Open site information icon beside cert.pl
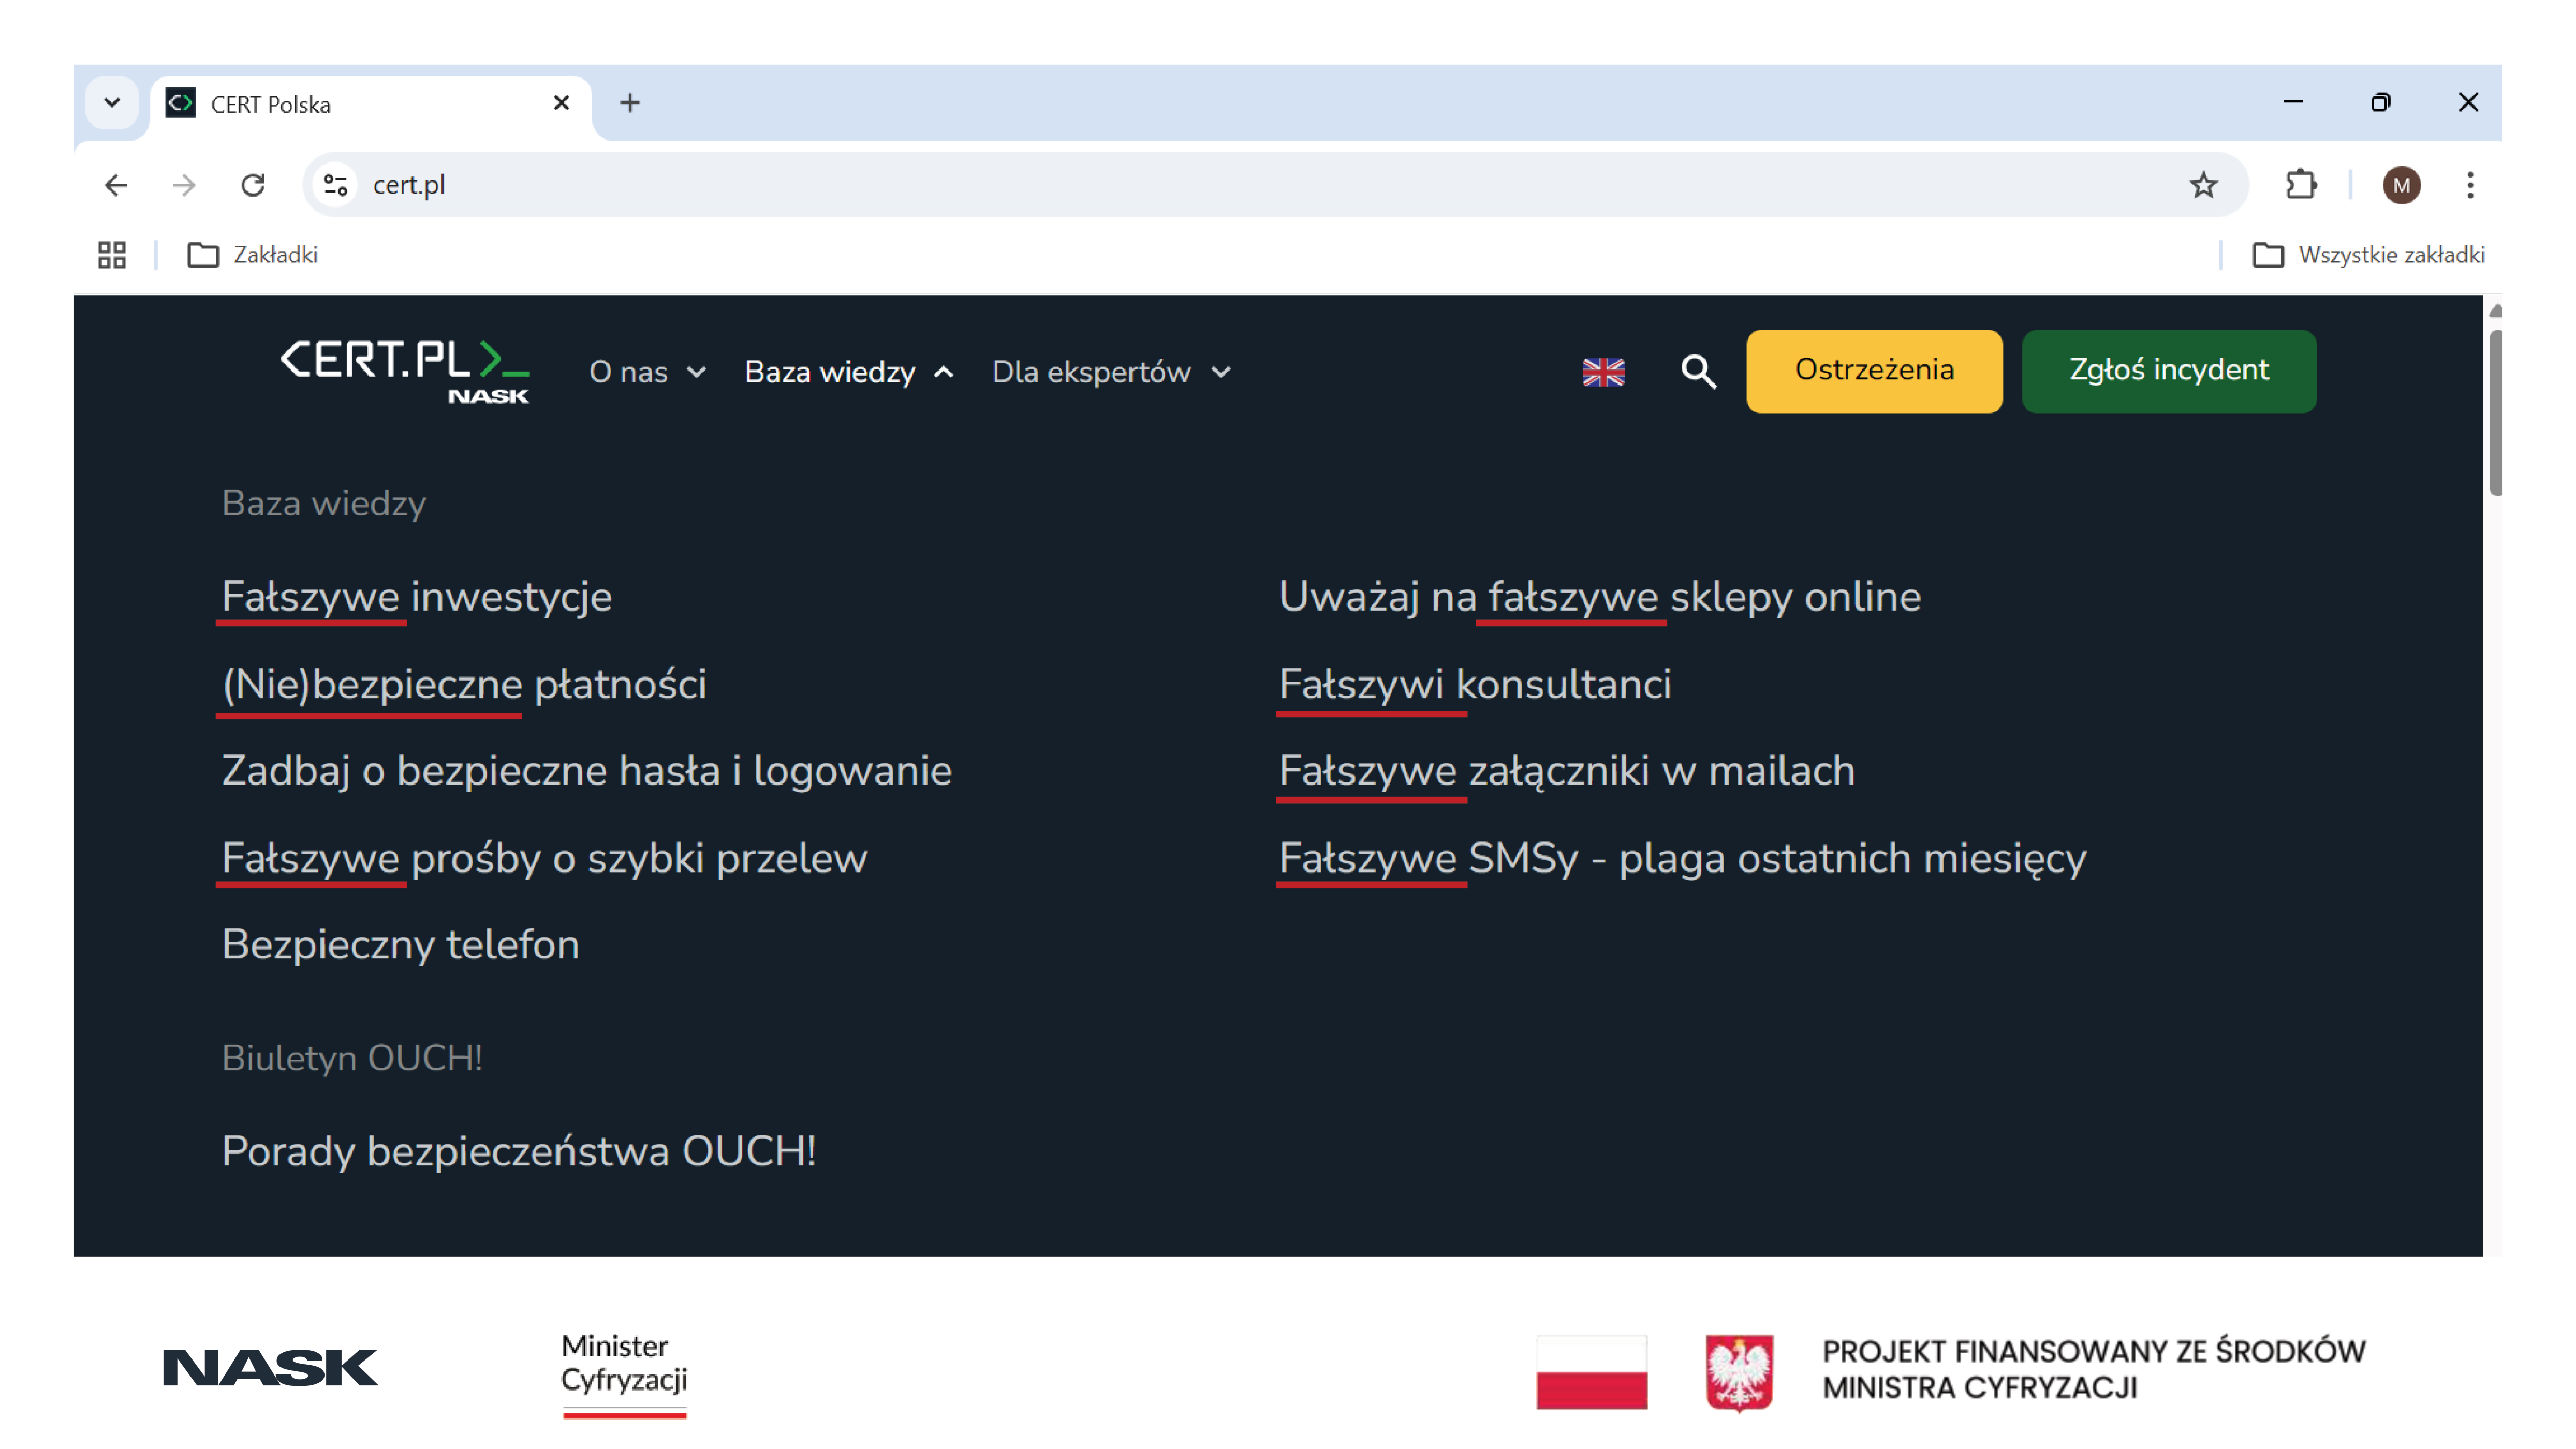 [336, 185]
